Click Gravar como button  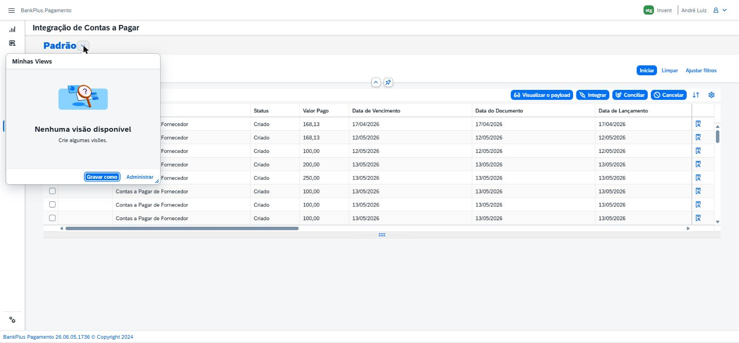[102, 177]
